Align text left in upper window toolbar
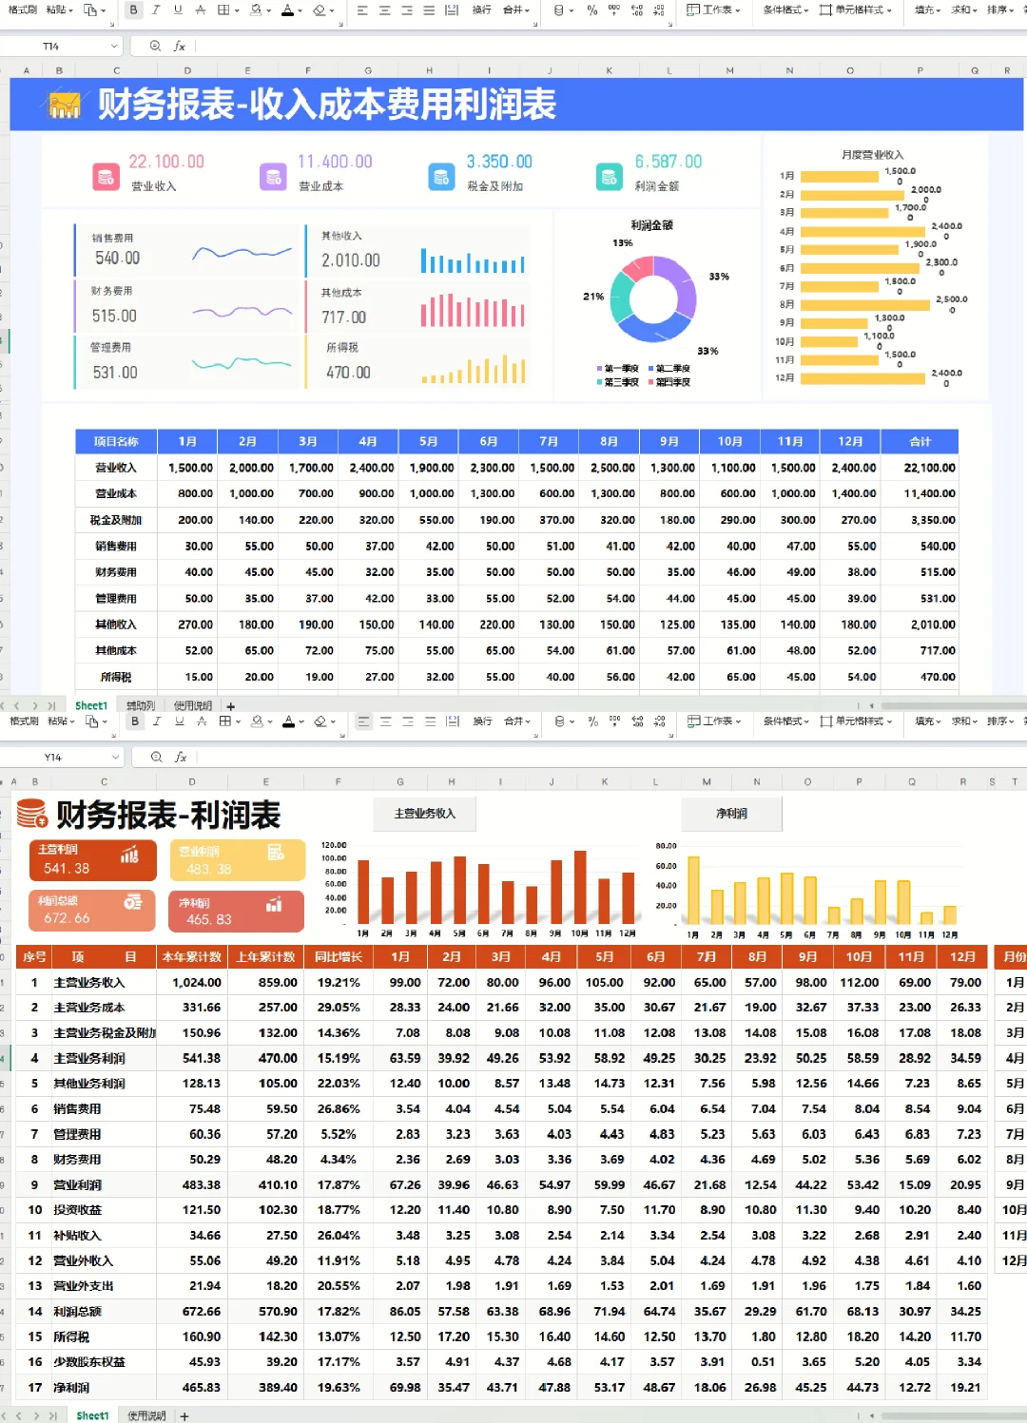 tap(362, 10)
